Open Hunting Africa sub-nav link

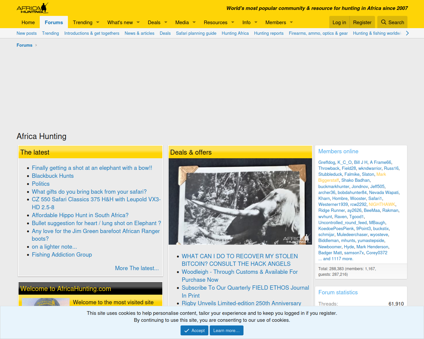[235, 33]
